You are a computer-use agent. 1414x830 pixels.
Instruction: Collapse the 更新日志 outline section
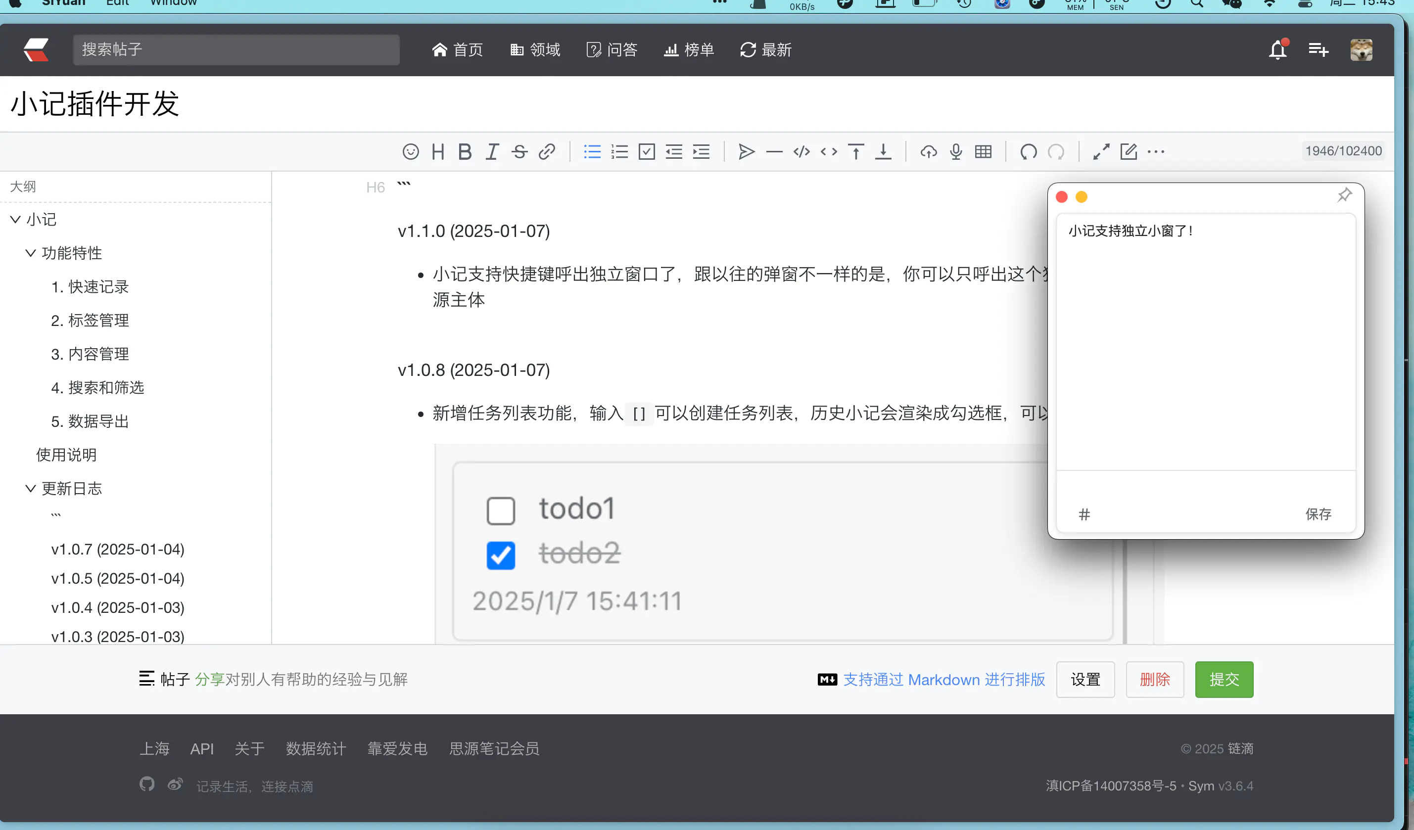click(x=31, y=489)
